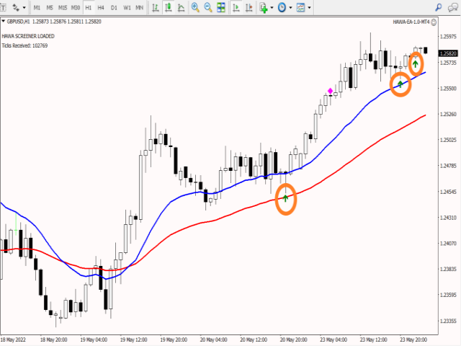
Task: Toggle chart shift icon
Action: click(249, 7)
